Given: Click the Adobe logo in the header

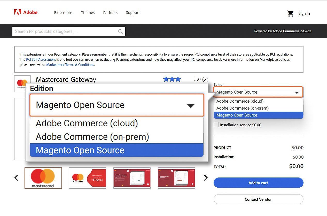Looking at the screenshot, I should pyautogui.click(x=26, y=12).
